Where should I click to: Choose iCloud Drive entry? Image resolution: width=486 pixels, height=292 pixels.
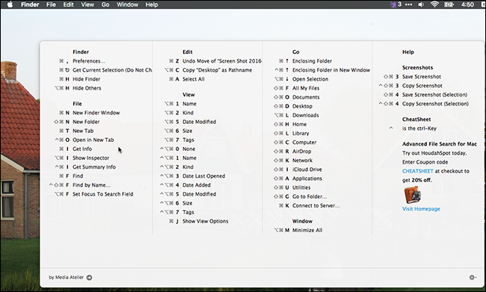307,169
